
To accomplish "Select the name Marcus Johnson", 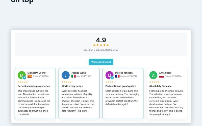I will 124,73.
